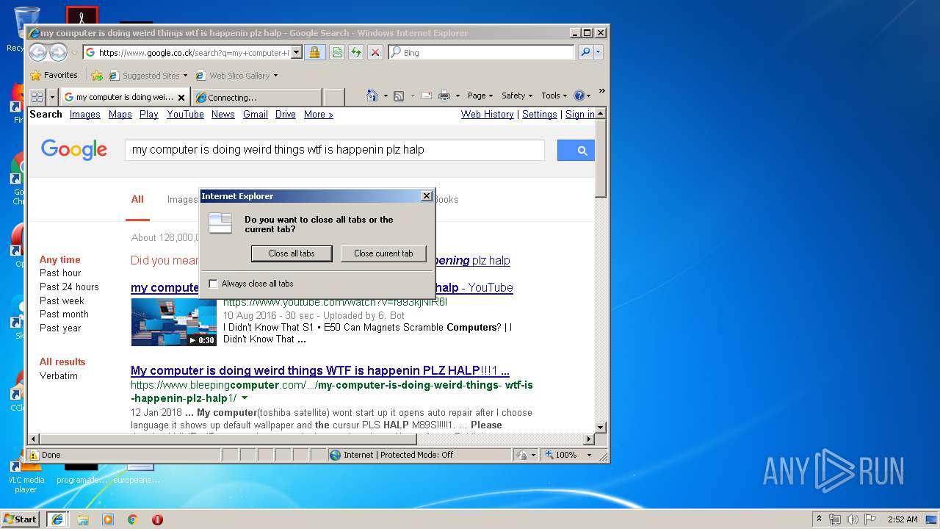940x529 pixels.
Task: Open network tray icon
Action: click(x=835, y=519)
